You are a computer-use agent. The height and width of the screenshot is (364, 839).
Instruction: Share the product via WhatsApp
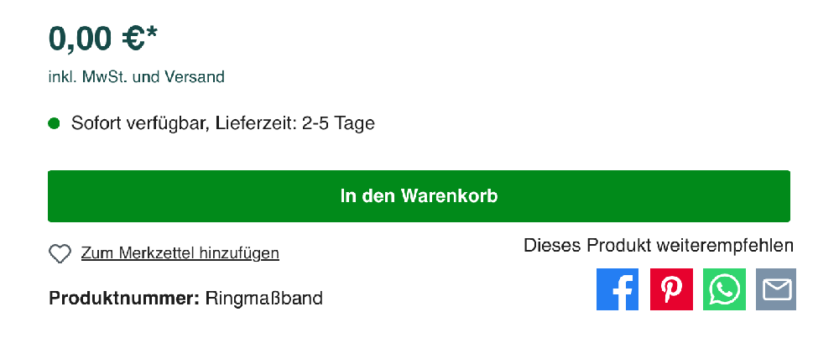(x=724, y=289)
